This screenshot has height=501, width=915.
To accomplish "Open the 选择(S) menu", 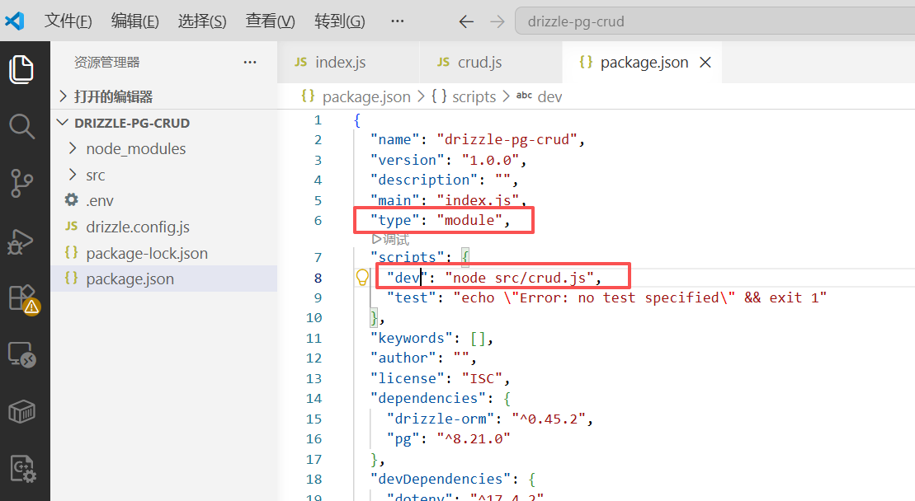I will click(202, 21).
